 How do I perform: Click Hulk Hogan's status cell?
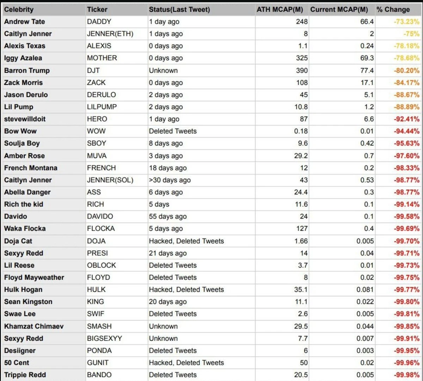[x=186, y=290]
